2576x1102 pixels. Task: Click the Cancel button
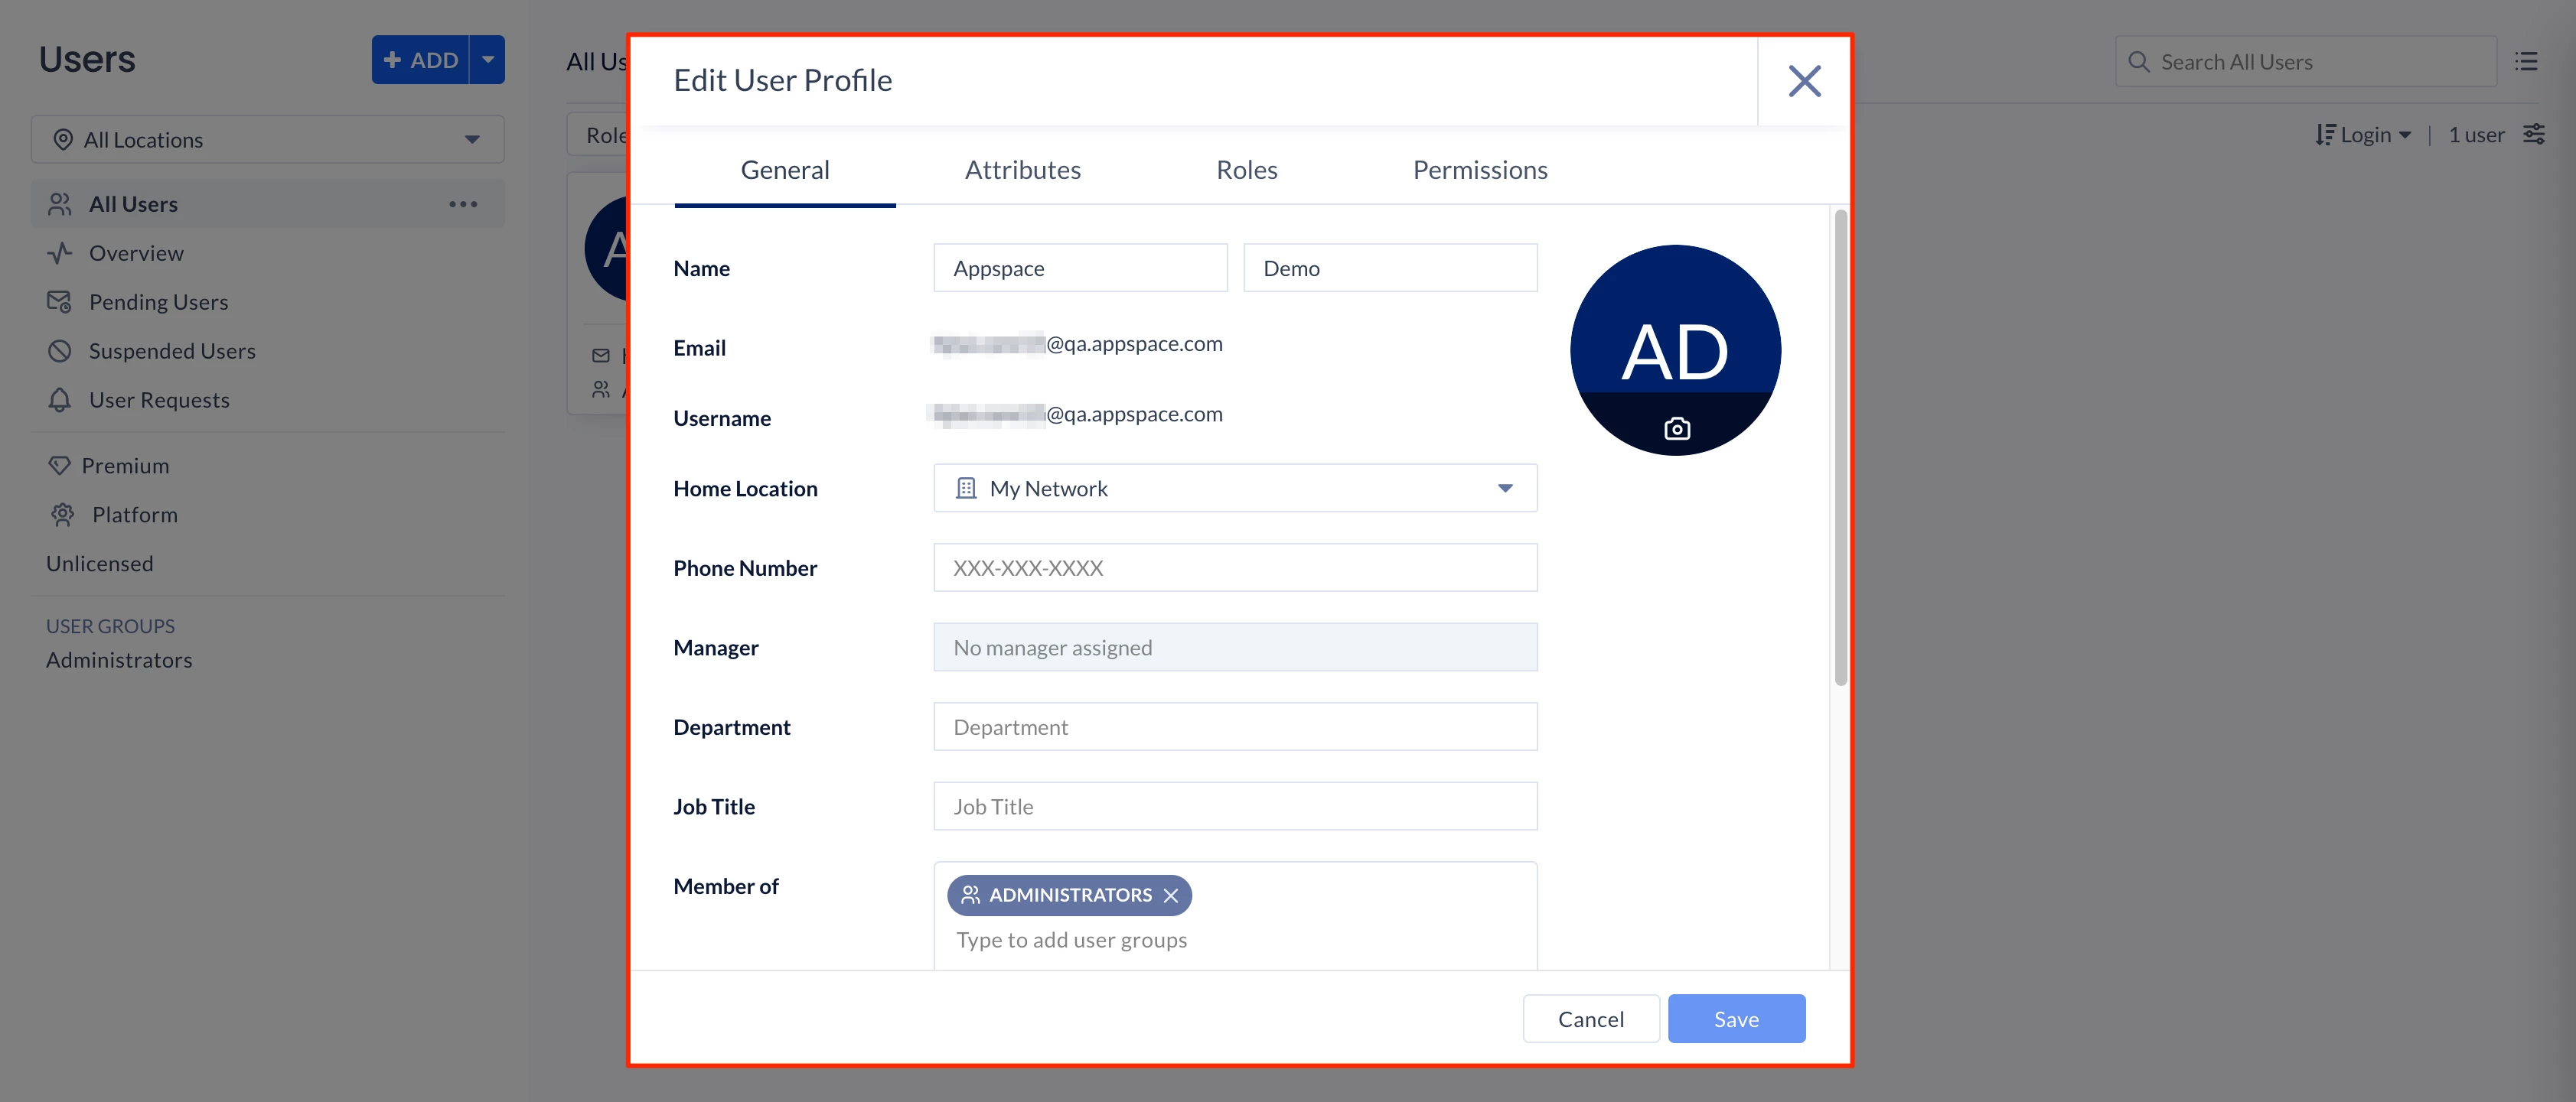(x=1590, y=1019)
